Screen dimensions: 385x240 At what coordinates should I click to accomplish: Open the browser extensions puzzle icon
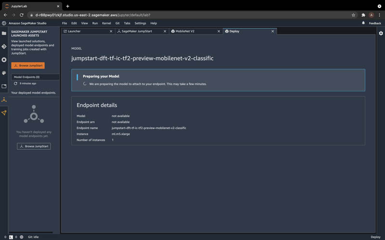click(x=363, y=15)
